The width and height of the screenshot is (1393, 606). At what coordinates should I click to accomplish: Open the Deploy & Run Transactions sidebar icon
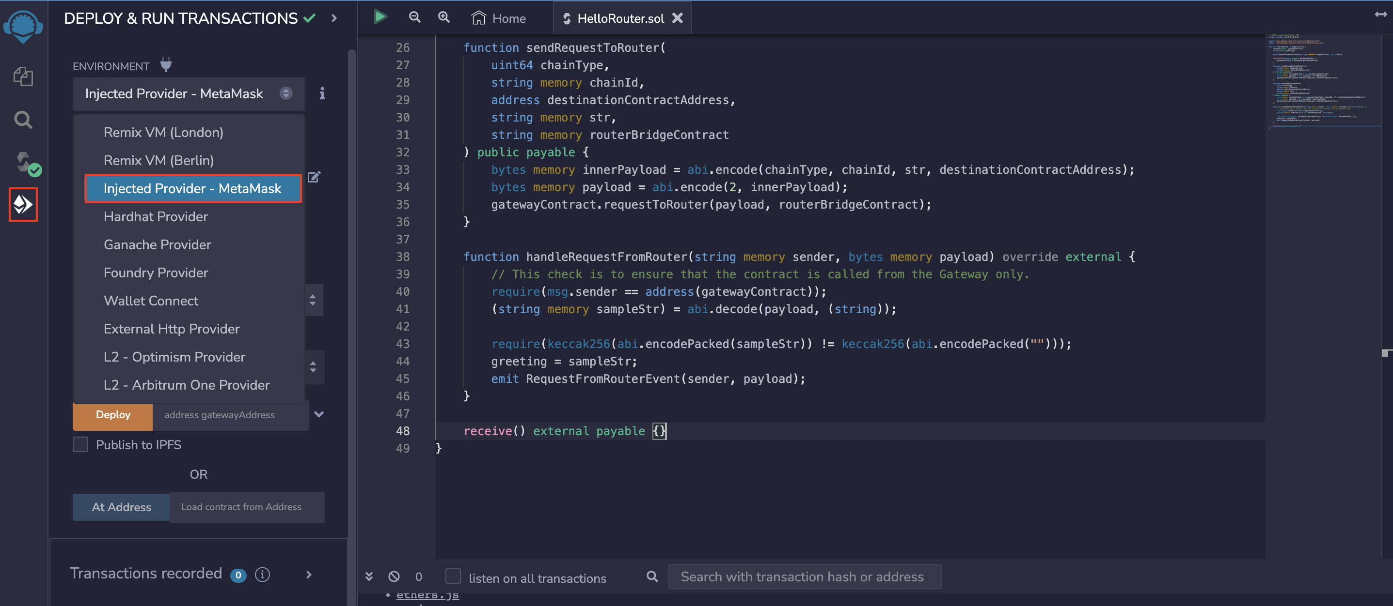[x=23, y=204]
